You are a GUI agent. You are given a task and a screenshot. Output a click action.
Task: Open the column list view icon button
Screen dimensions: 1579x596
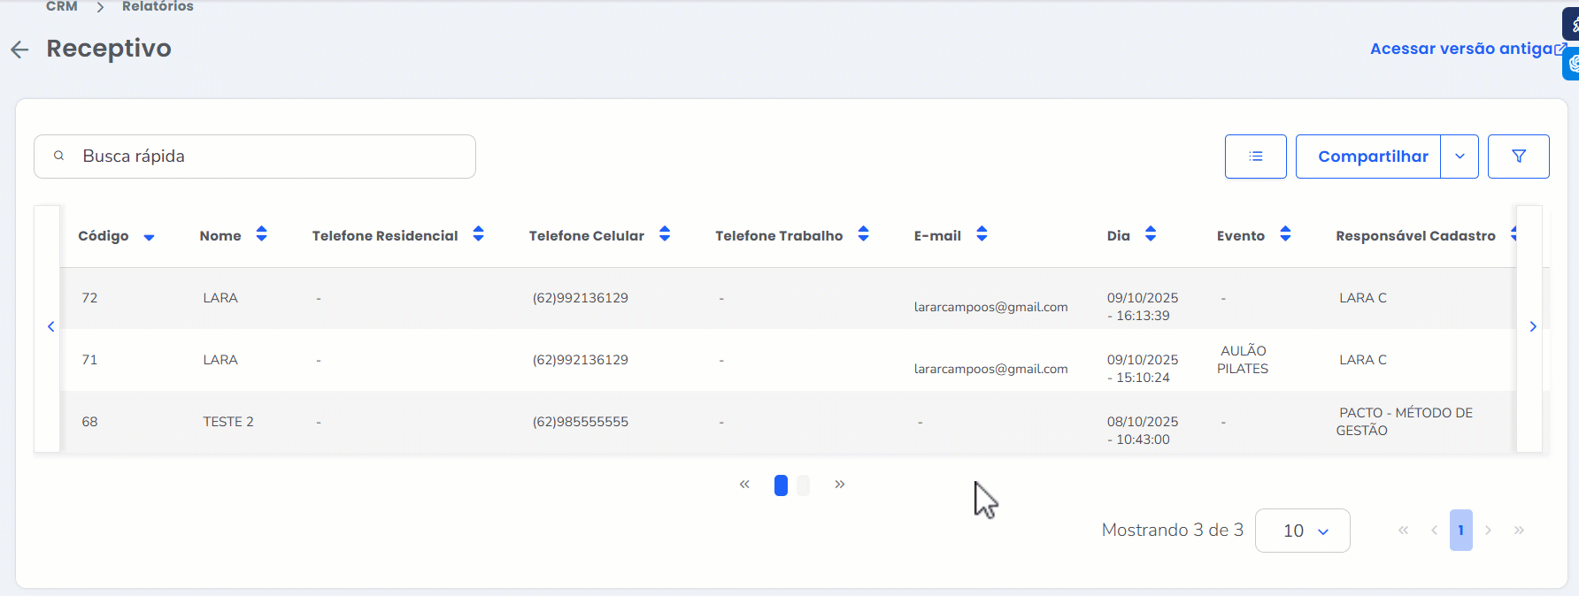click(1255, 157)
